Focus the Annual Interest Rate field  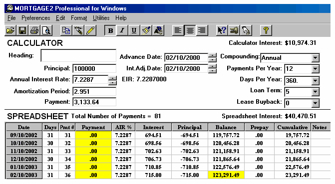pos(90,80)
